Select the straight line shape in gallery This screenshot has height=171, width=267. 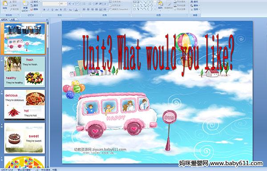click(142, 2)
